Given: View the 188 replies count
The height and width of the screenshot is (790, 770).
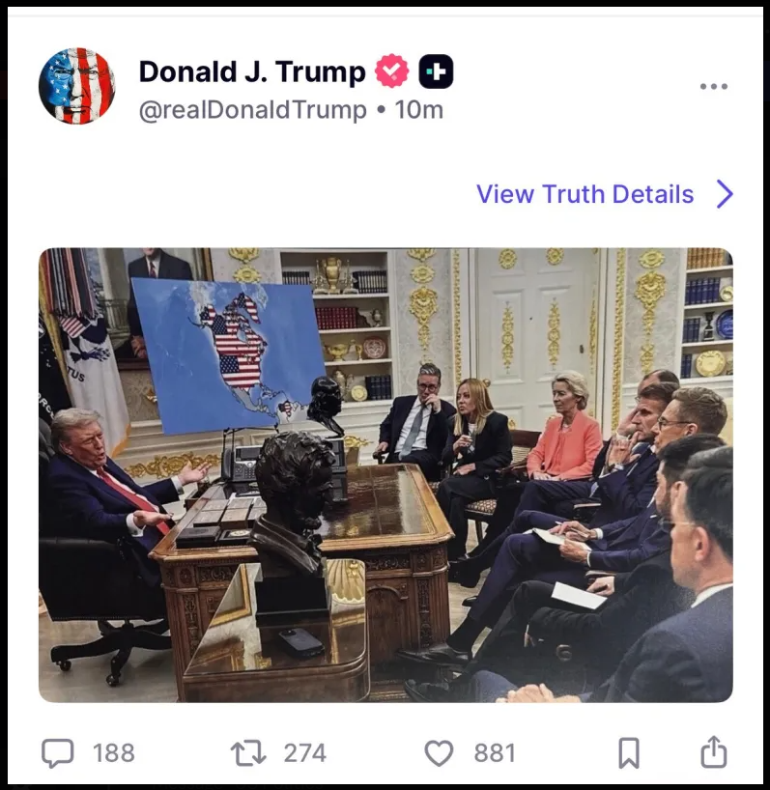Looking at the screenshot, I should pos(114,753).
